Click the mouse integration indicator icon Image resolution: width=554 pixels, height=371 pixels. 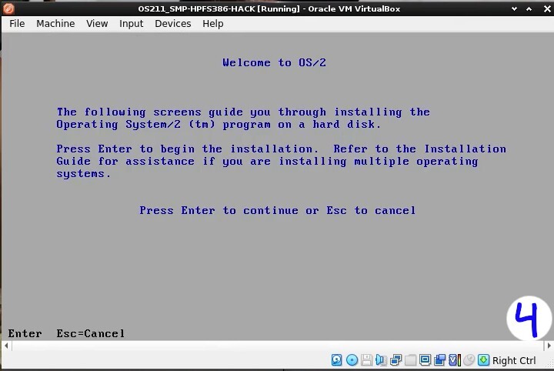point(469,360)
